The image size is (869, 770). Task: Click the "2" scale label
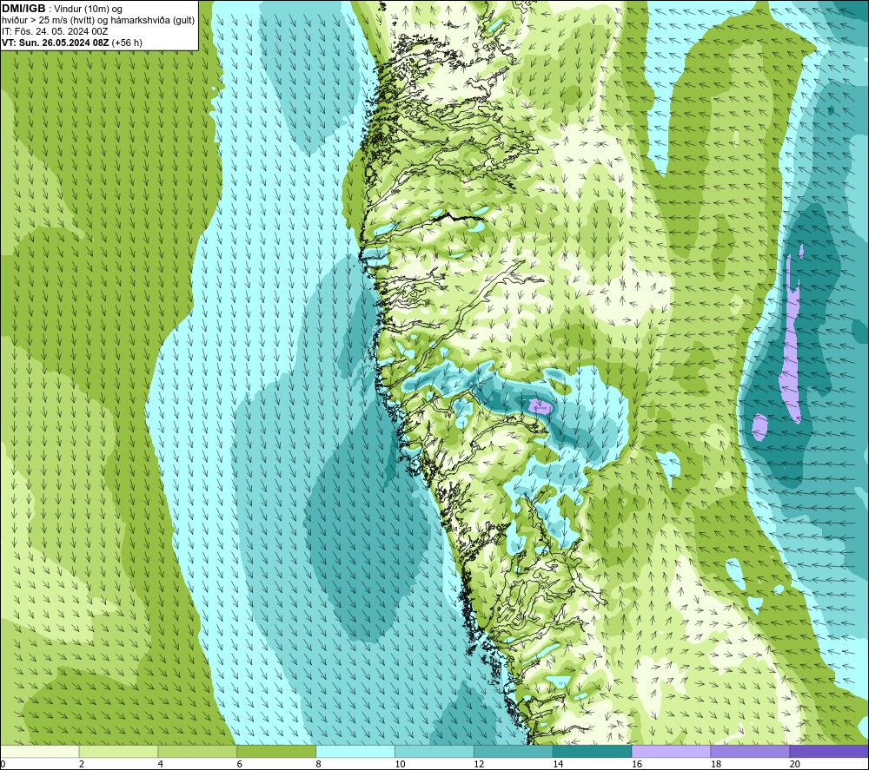tap(82, 764)
